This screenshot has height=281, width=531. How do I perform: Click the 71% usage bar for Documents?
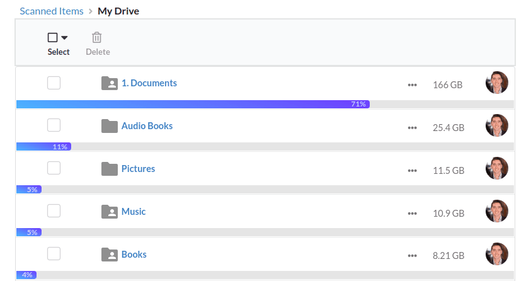pyautogui.click(x=193, y=104)
